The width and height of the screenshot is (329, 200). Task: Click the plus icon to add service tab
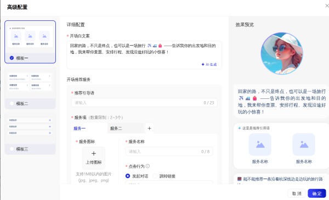(x=149, y=128)
